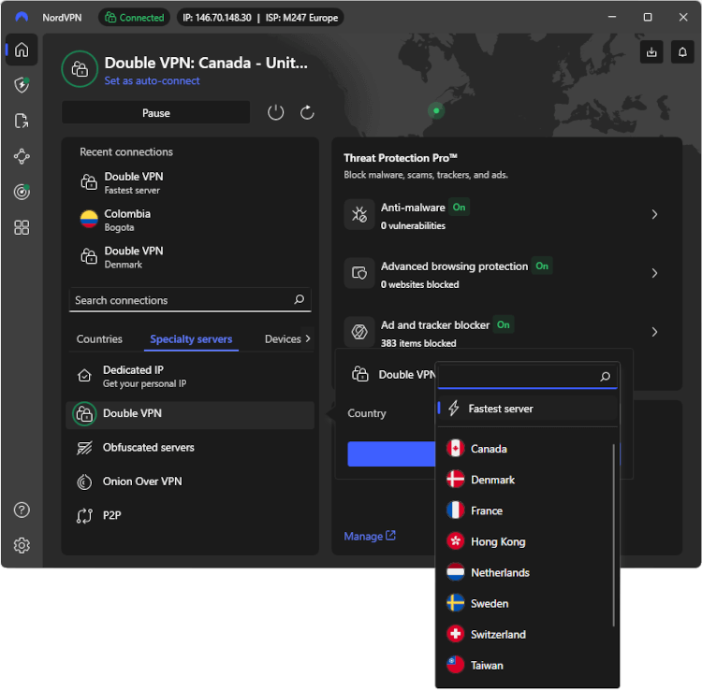
Task: Click the country dropdown search field
Action: tap(527, 377)
